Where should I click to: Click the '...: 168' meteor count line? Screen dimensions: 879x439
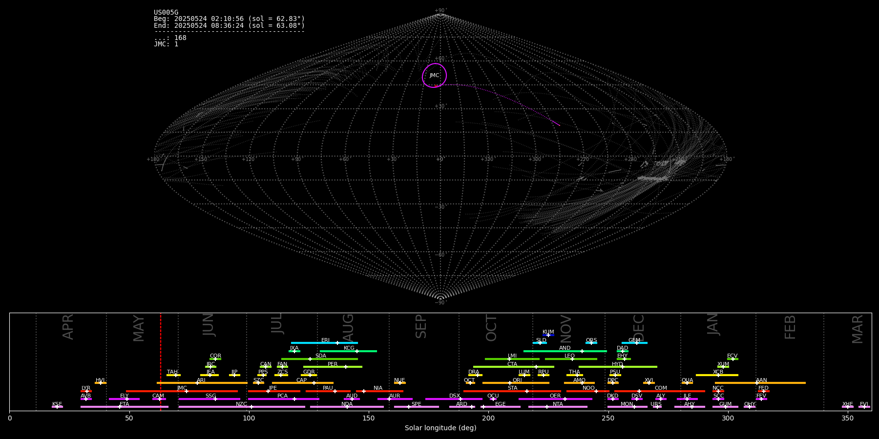[x=170, y=38]
